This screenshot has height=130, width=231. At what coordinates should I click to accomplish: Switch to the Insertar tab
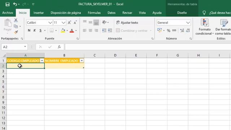[x=39, y=13]
